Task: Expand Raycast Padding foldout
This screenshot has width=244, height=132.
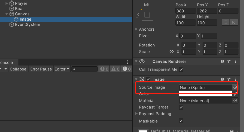Action: click(136, 114)
